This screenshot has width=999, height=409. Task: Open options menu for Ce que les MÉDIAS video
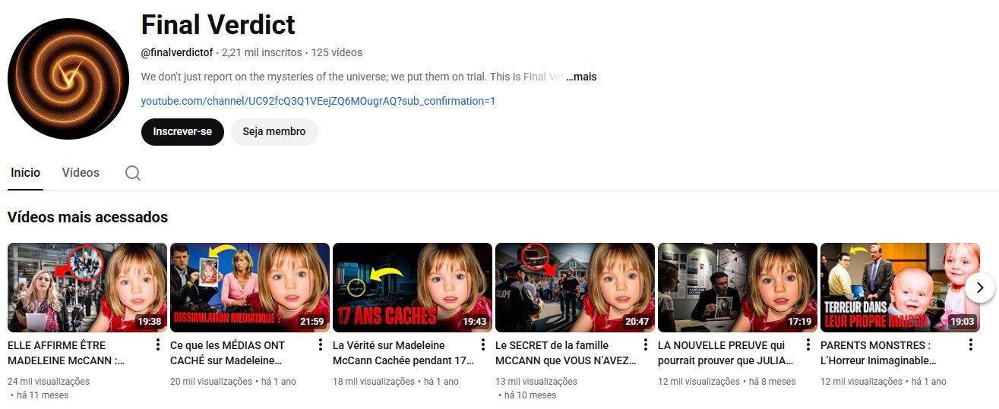coord(321,345)
